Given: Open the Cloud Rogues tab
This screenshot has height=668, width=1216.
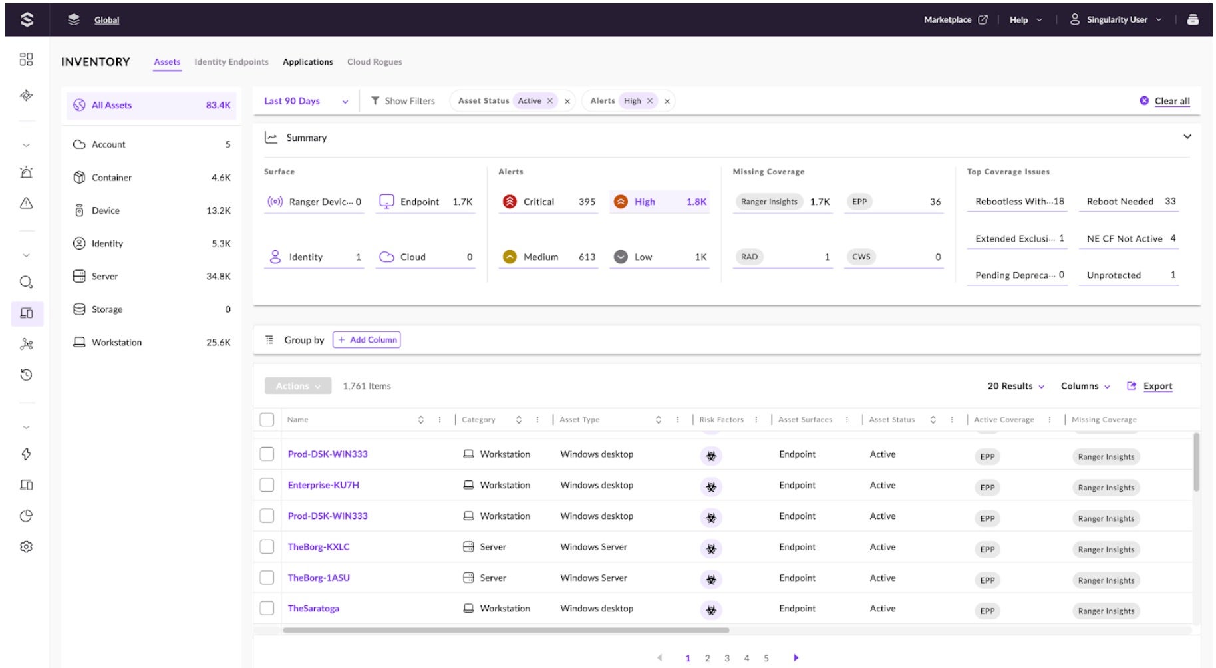Looking at the screenshot, I should pyautogui.click(x=374, y=62).
